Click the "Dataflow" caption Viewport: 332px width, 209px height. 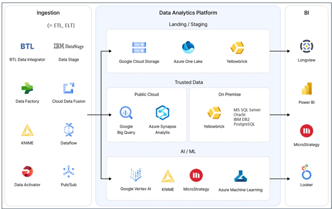tap(69, 143)
